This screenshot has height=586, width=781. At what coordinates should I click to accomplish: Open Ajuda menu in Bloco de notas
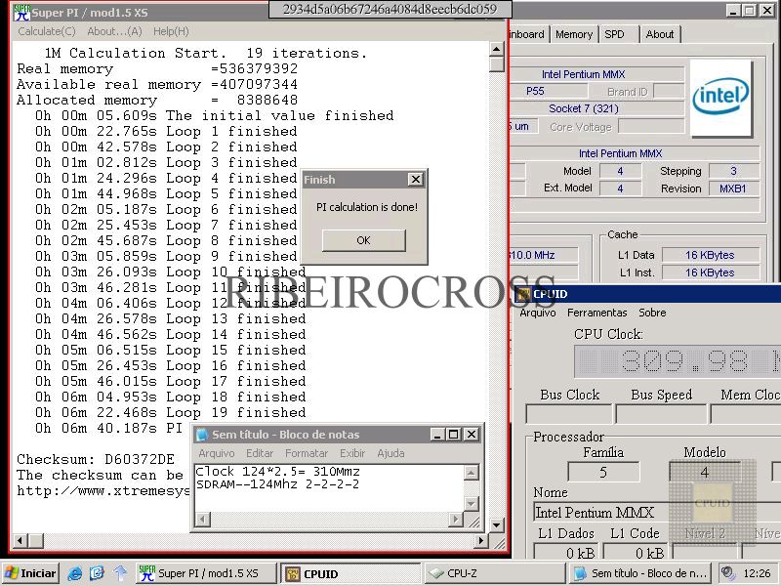(390, 453)
